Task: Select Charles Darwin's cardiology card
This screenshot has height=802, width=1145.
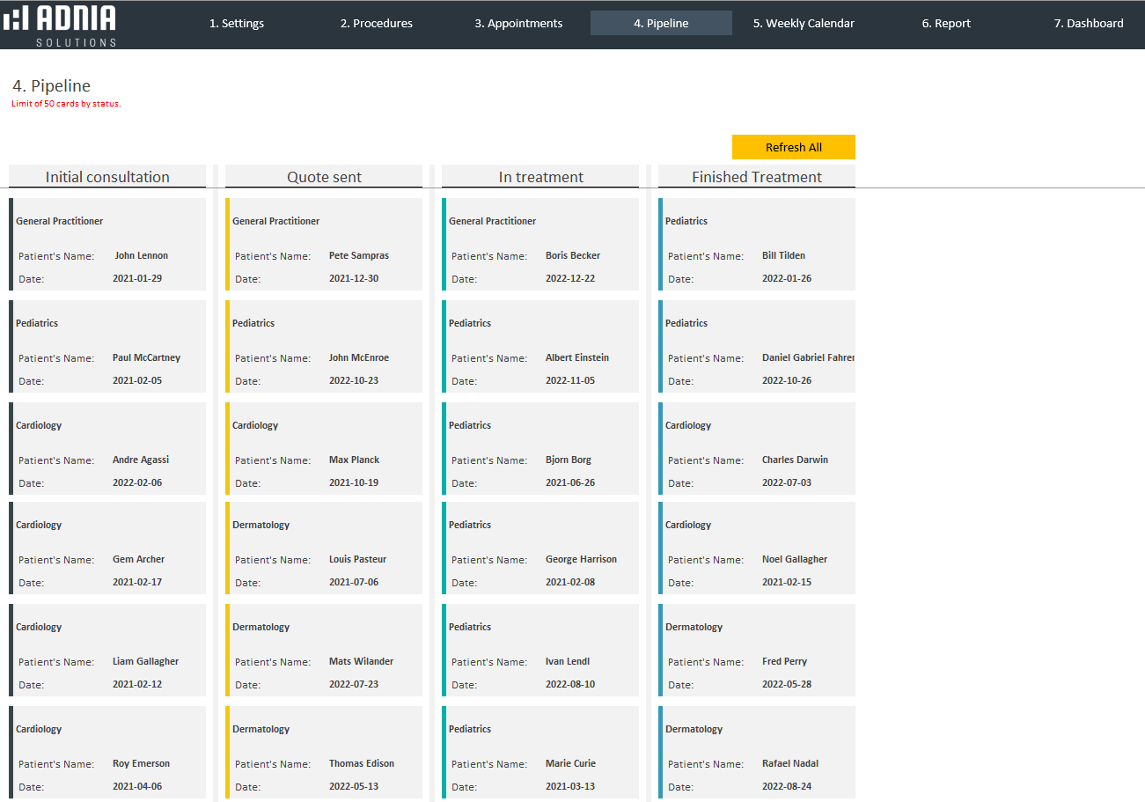Action: click(x=758, y=449)
